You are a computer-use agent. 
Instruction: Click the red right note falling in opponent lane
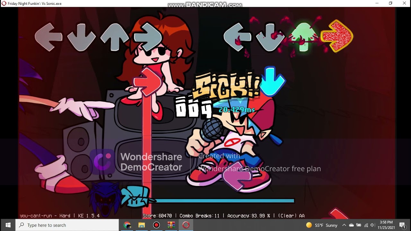click(147, 81)
